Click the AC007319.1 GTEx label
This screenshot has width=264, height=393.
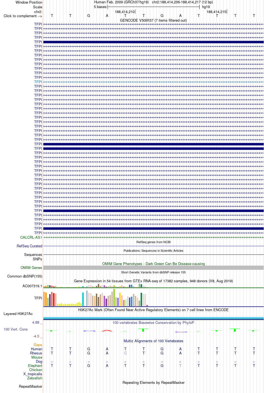pyautogui.click(x=32, y=286)
